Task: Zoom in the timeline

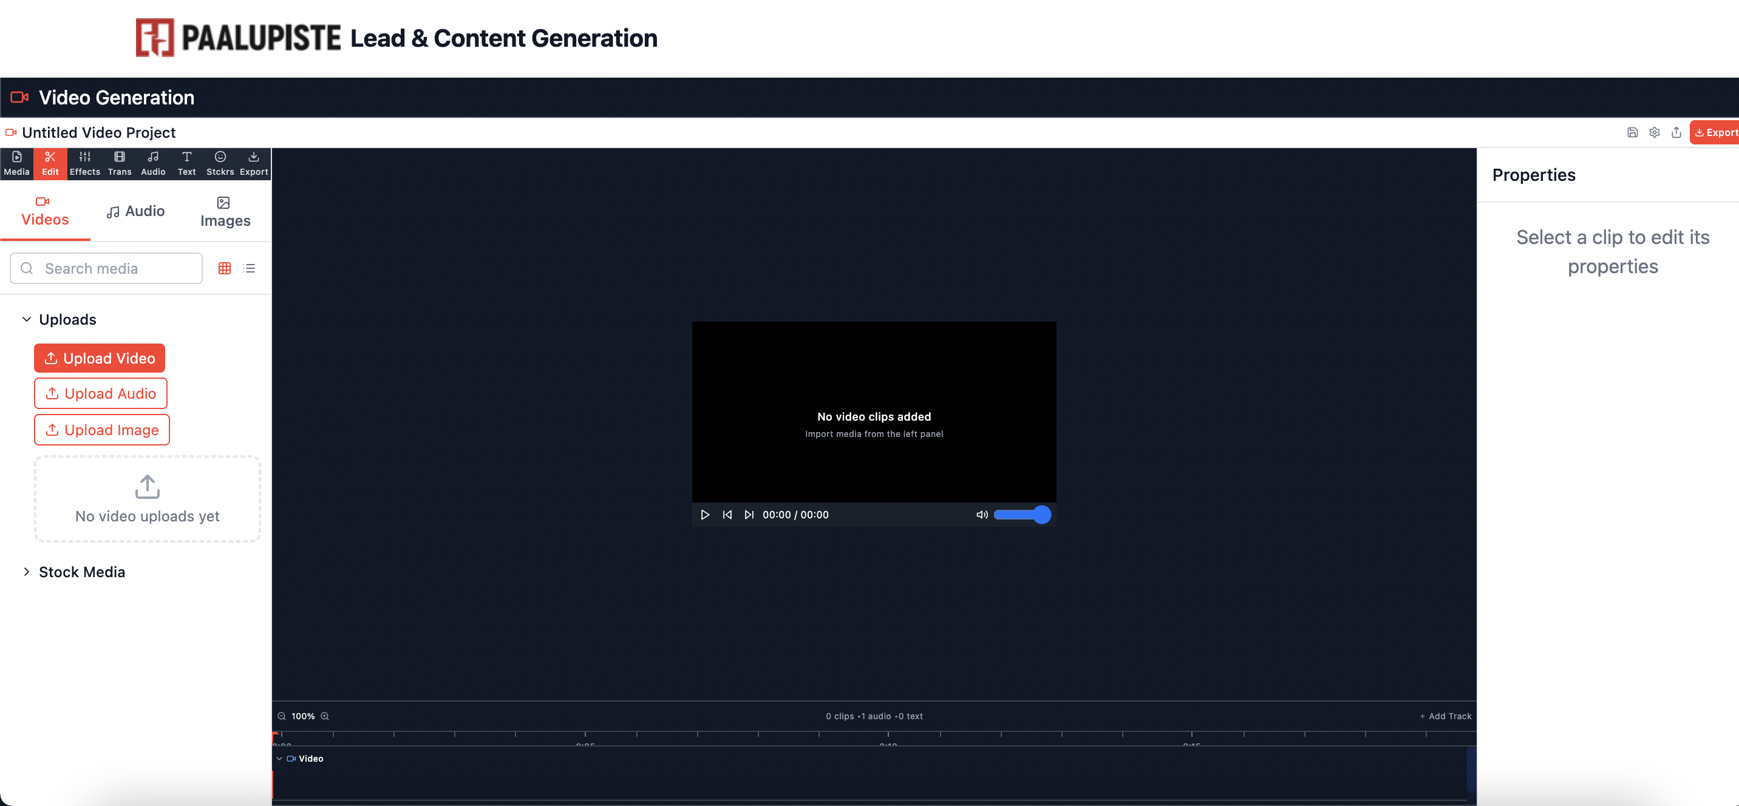Action: click(325, 716)
